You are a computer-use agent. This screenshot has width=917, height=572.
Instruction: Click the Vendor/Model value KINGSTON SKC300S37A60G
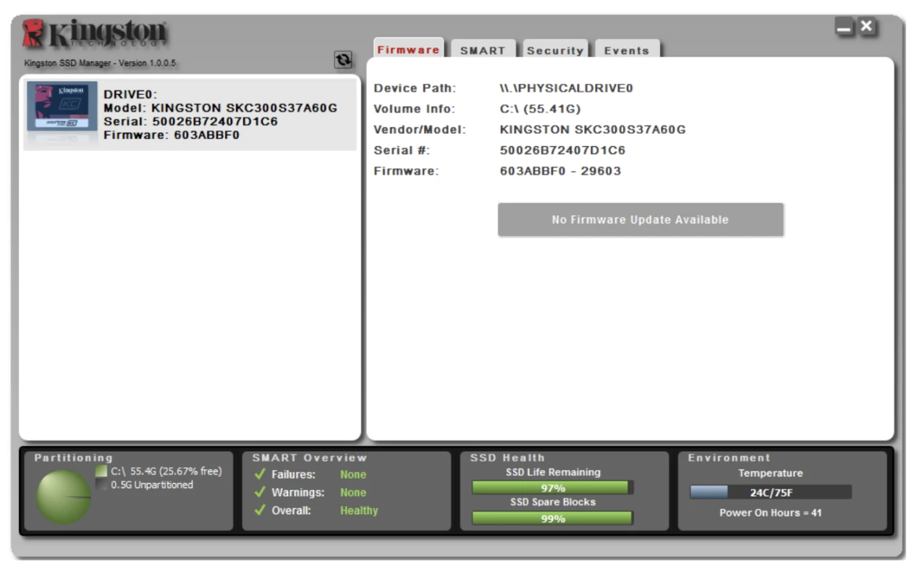tap(593, 130)
